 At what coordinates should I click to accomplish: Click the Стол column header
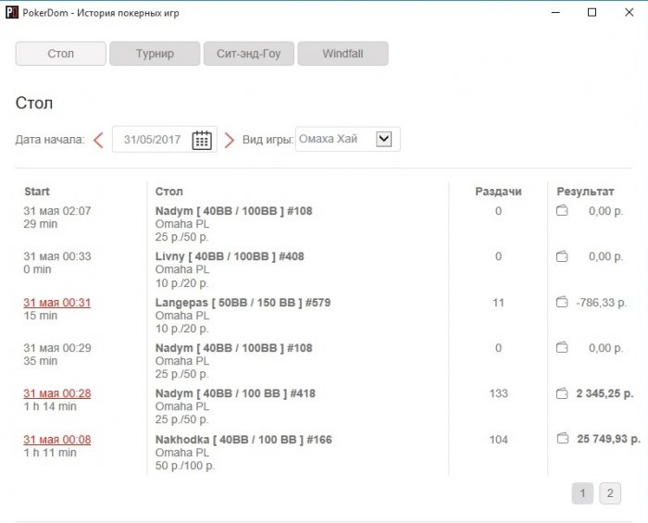pos(169,192)
